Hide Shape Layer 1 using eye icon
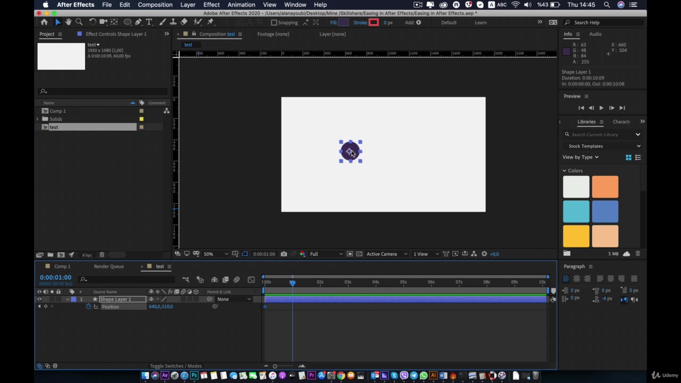The width and height of the screenshot is (681, 383). tap(39, 299)
